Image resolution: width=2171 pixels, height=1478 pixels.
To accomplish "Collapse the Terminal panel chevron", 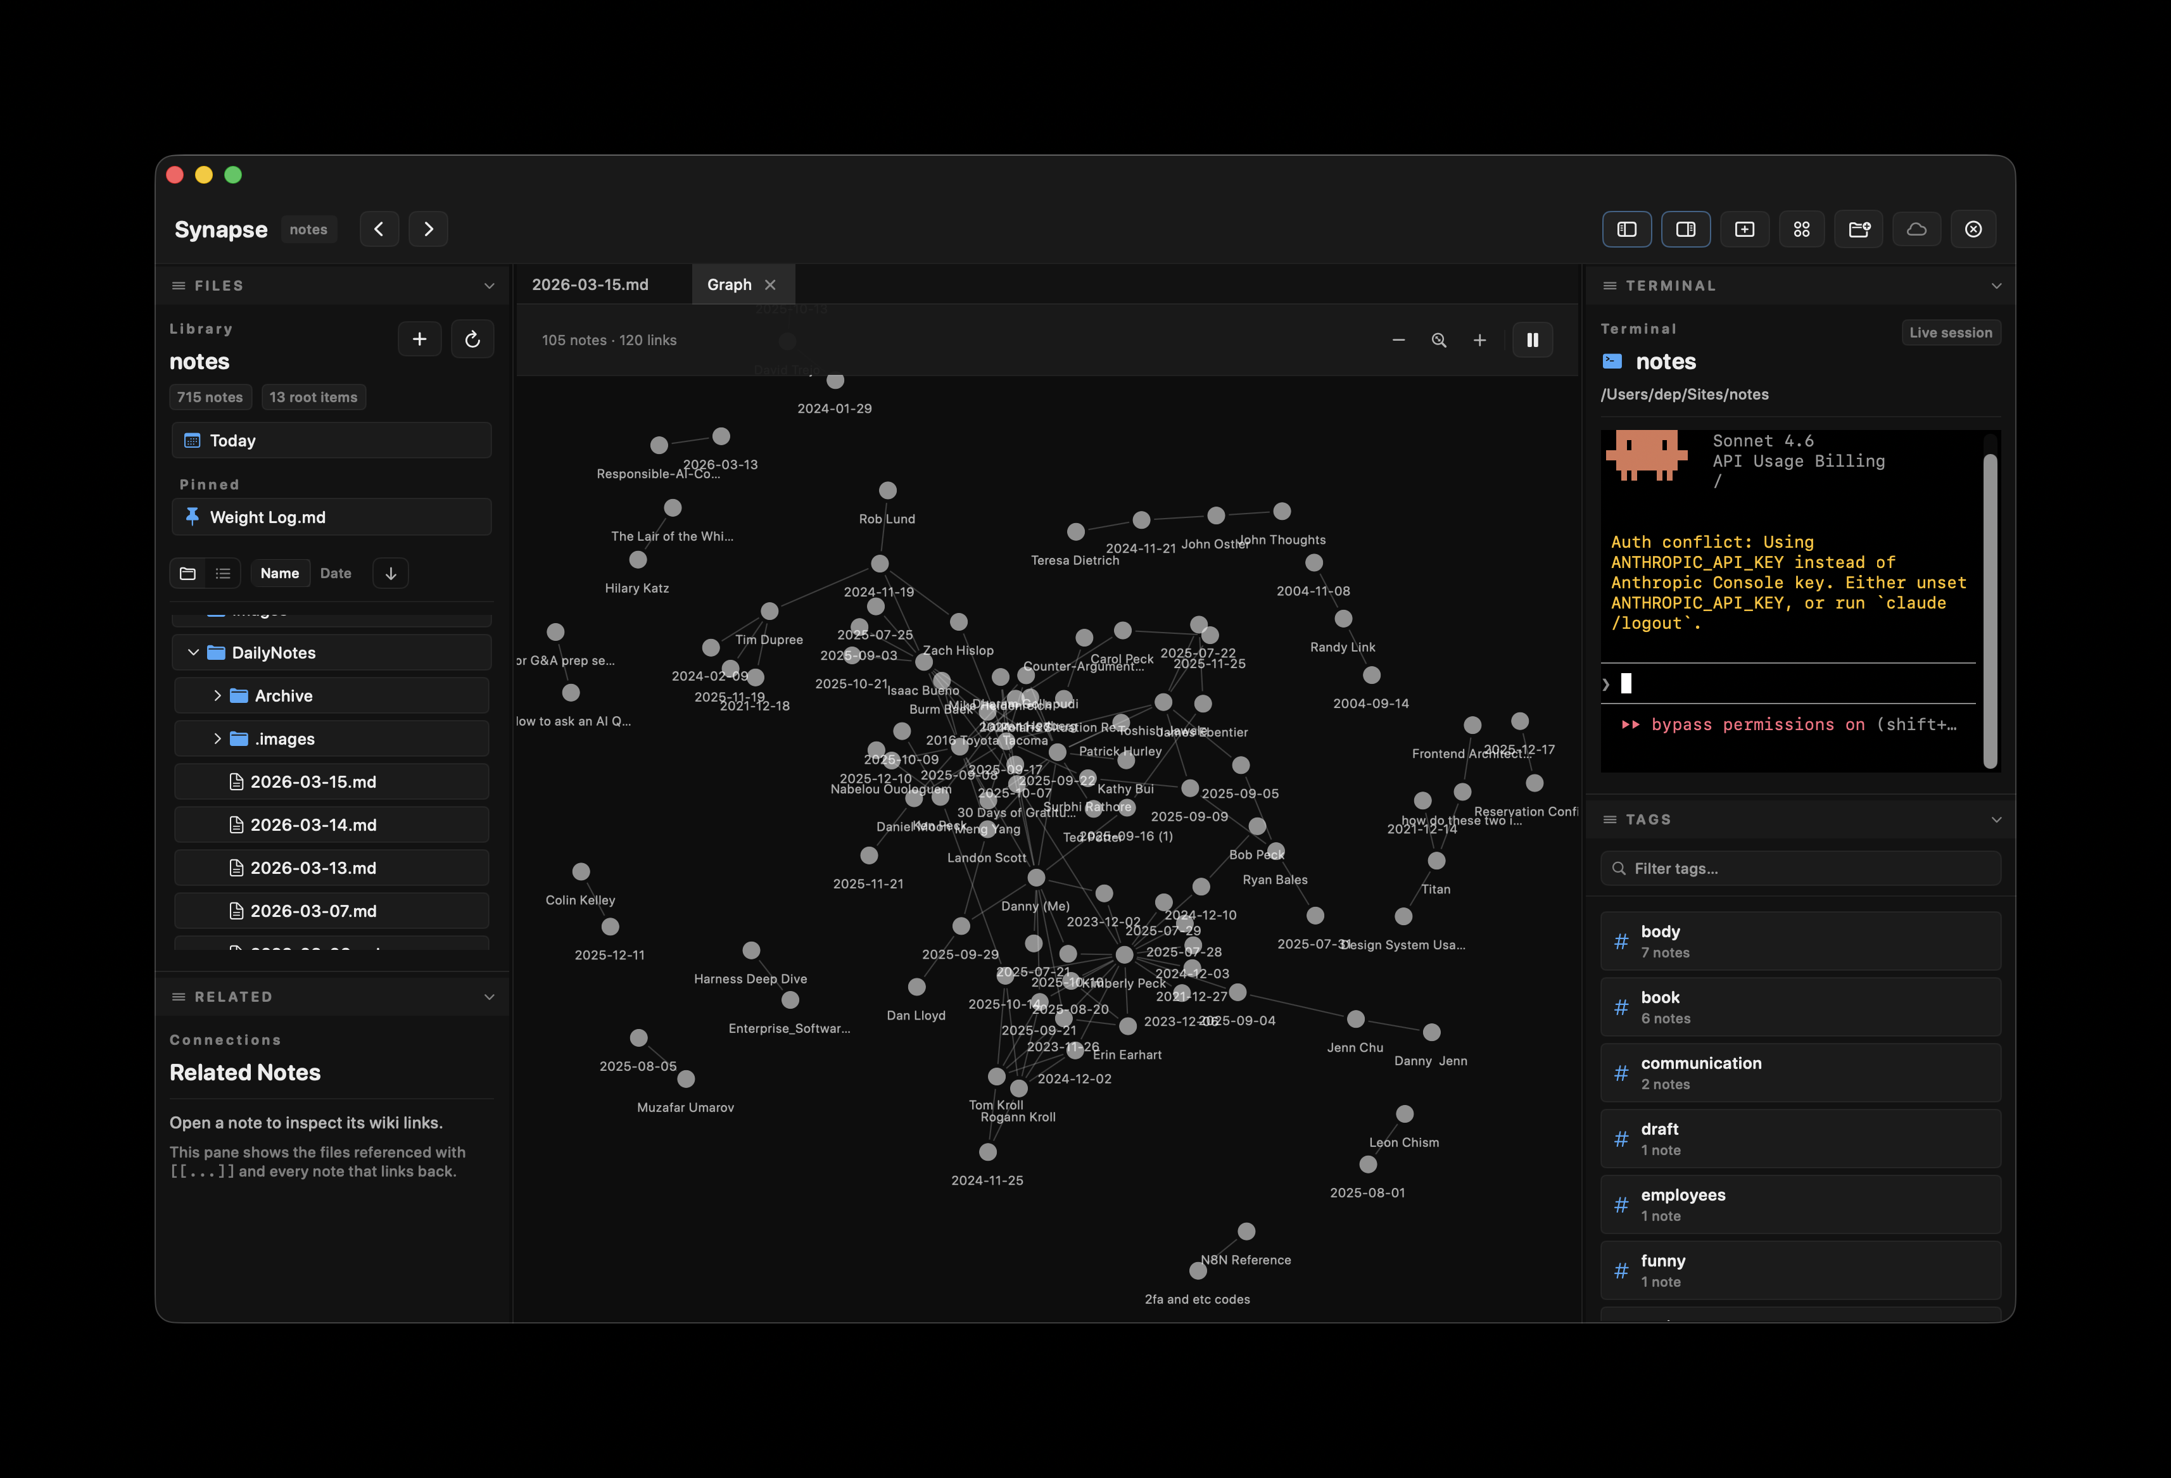I will pyautogui.click(x=1996, y=286).
